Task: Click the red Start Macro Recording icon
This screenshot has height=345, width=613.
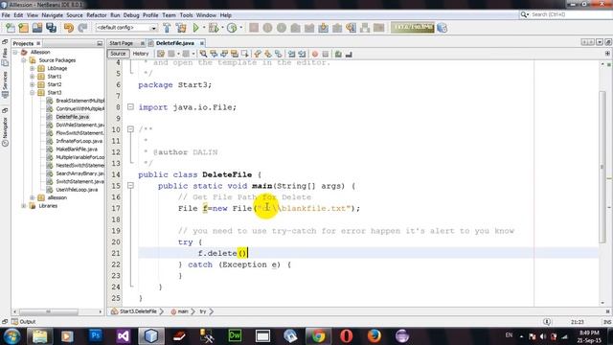Action: (x=315, y=54)
